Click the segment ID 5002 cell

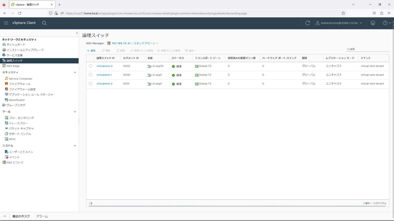click(x=127, y=66)
